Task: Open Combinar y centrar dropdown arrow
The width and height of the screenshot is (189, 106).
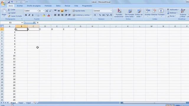Action: pyautogui.click(x=91, y=15)
